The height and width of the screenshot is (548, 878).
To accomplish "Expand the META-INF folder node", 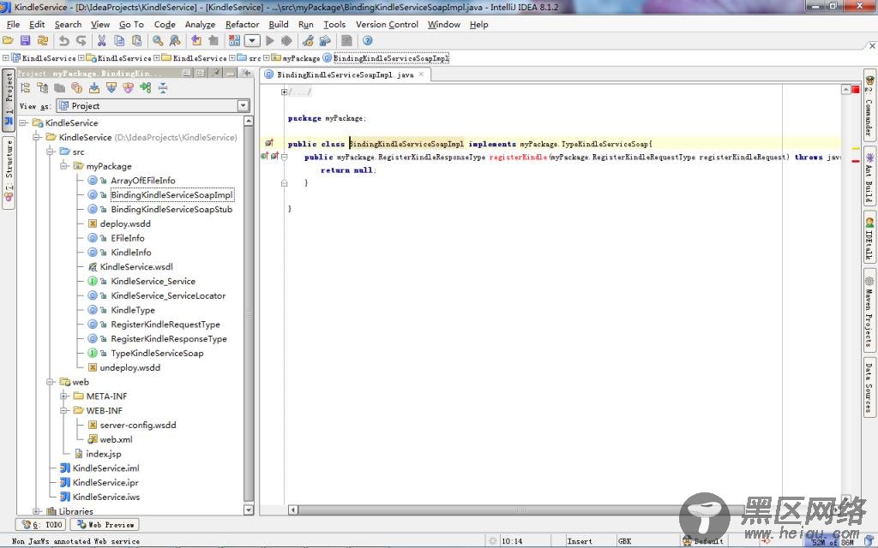I will pos(63,396).
